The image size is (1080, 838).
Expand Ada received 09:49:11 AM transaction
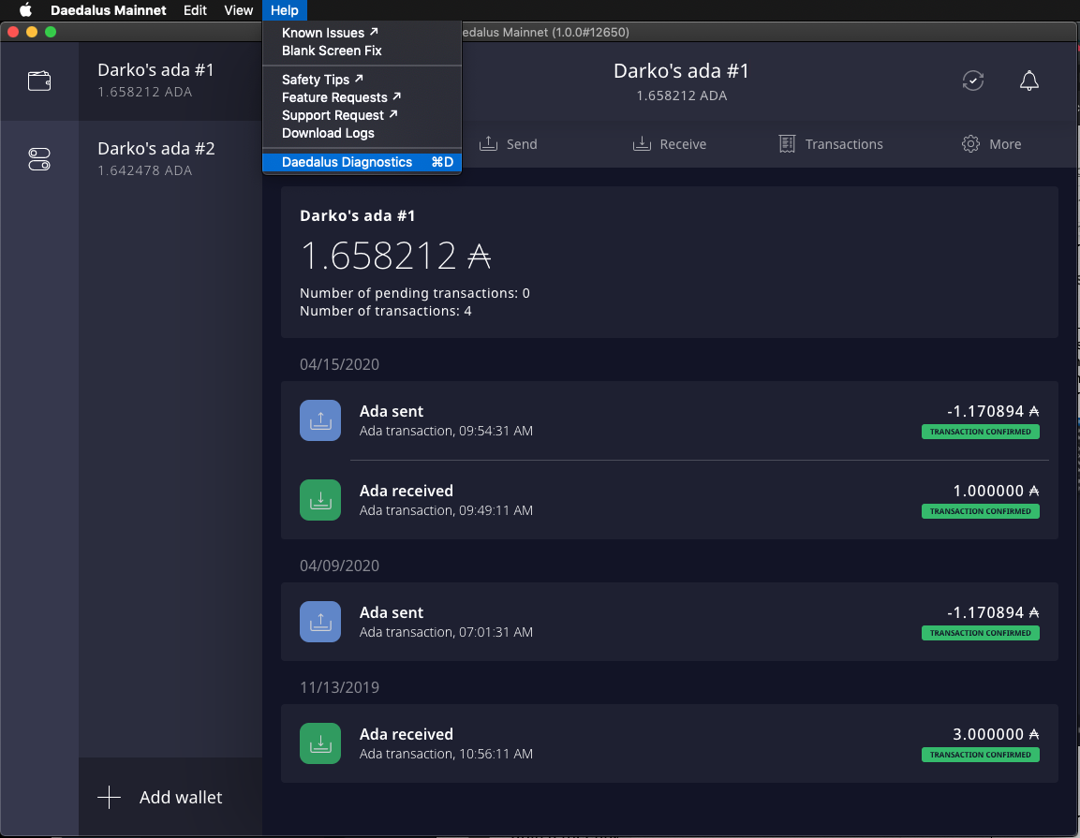[670, 500]
